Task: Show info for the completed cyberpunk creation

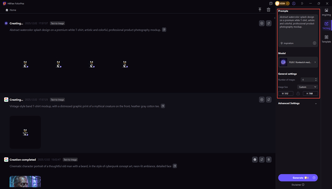Action: click(254, 160)
